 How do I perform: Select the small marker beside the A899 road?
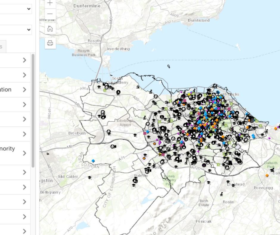click(x=48, y=154)
